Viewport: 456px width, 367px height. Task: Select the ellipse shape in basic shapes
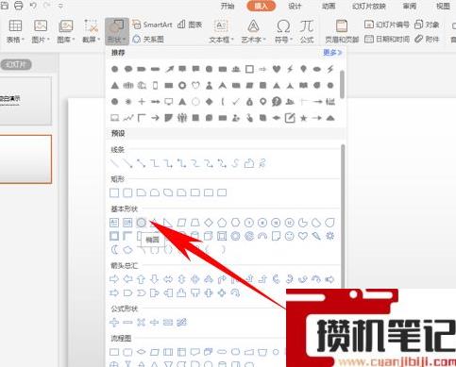click(142, 223)
